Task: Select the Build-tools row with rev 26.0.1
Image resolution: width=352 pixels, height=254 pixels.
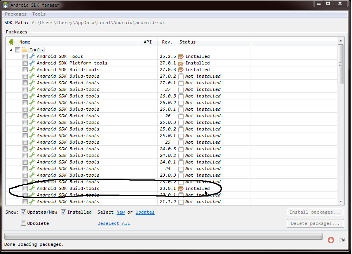Action: 171,109
